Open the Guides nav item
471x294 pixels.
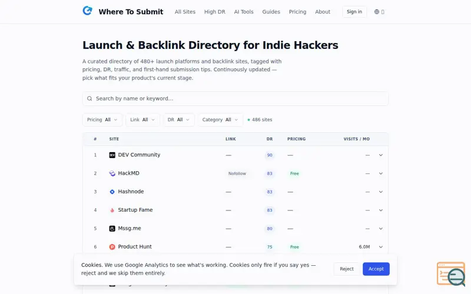pos(271,12)
